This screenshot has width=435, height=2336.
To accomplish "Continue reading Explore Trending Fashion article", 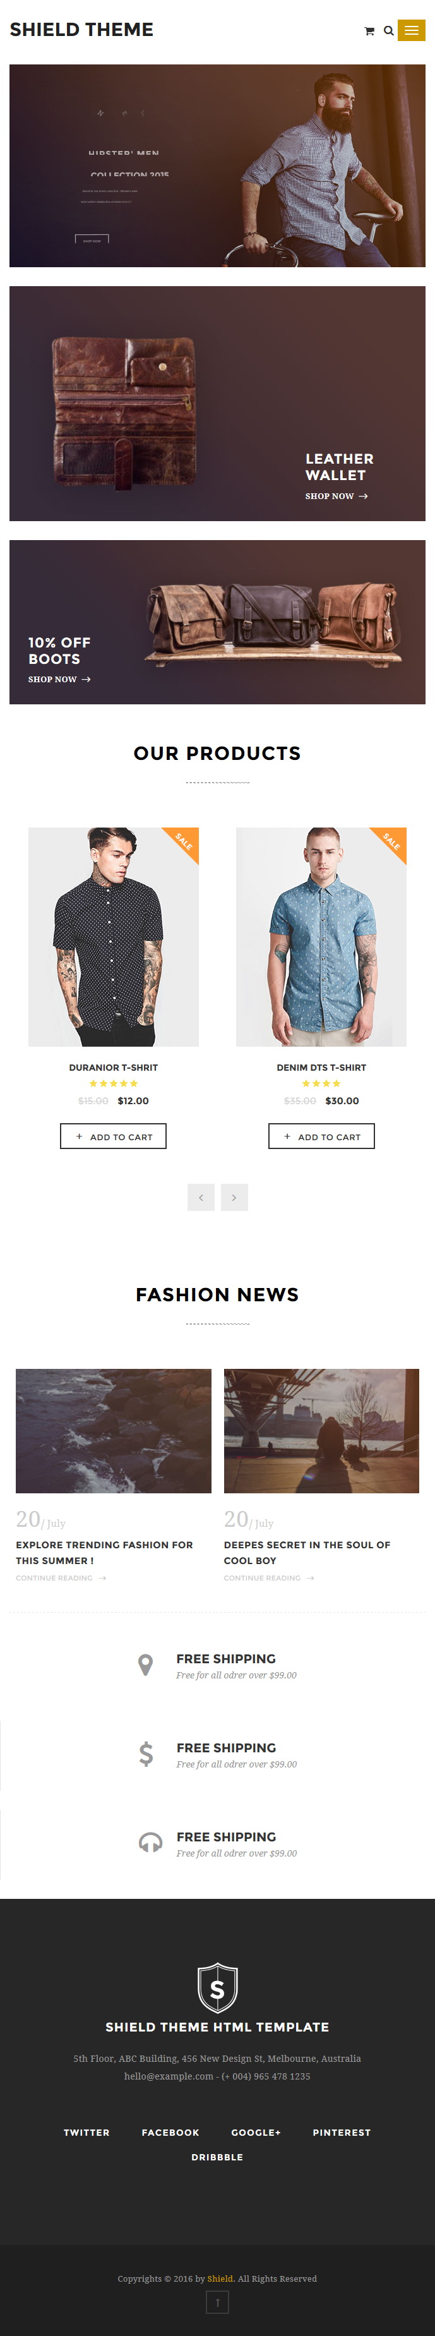I will pos(61,1578).
